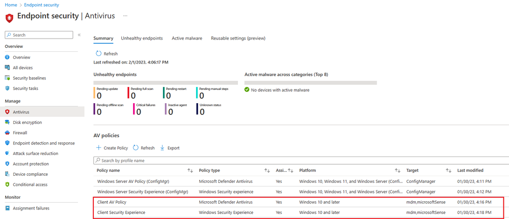509x219 pixels.
Task: Click the Security baselines icon
Action: point(7,78)
